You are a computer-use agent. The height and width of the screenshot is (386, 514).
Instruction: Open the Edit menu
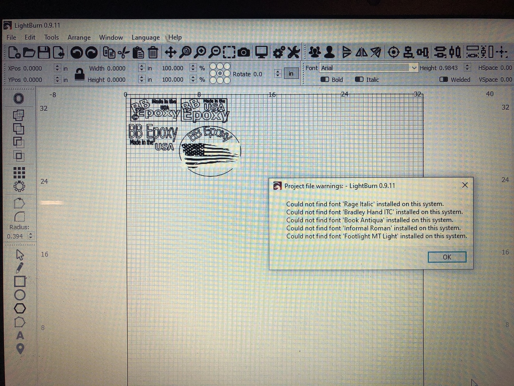(x=30, y=37)
